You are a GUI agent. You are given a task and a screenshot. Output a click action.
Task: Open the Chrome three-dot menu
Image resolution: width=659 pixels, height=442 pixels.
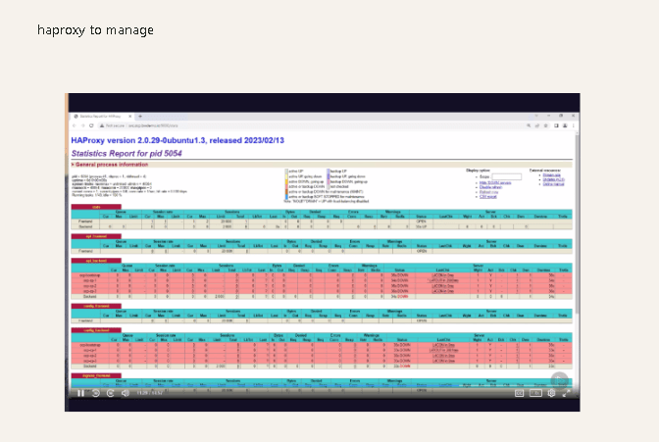coord(574,125)
